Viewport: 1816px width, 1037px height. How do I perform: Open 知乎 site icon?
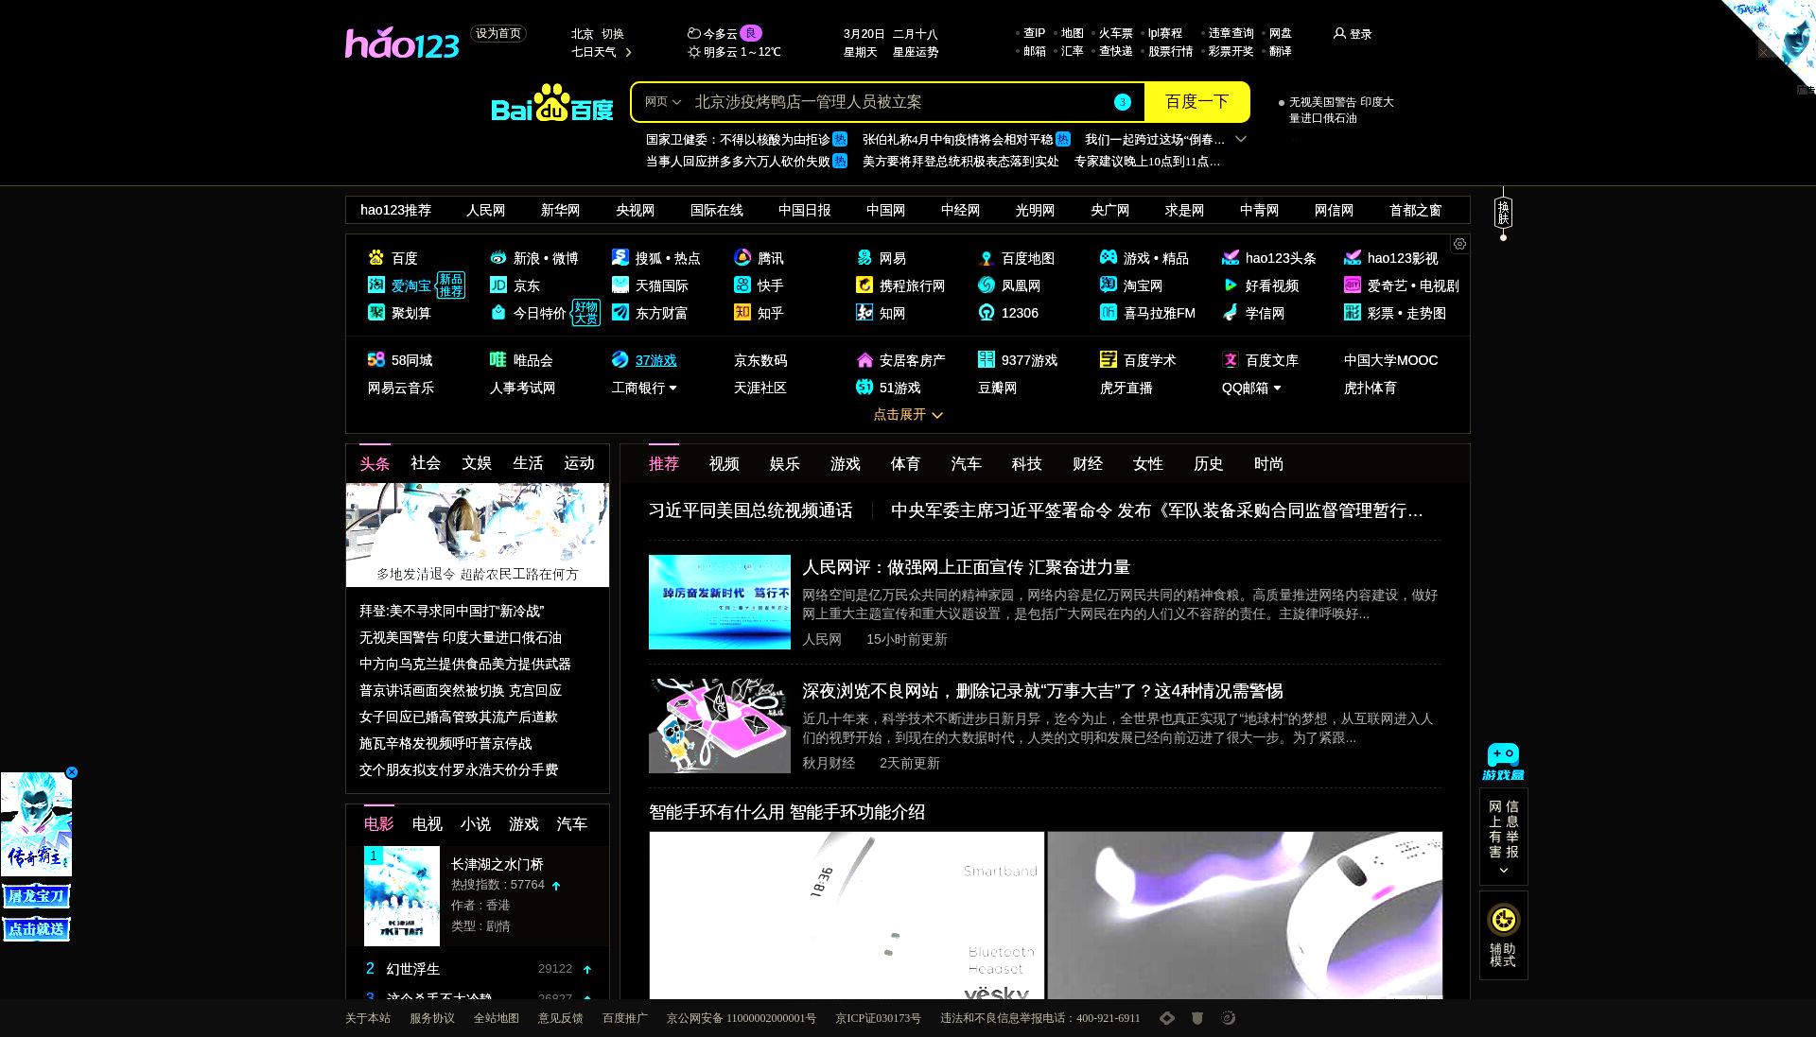coord(742,312)
